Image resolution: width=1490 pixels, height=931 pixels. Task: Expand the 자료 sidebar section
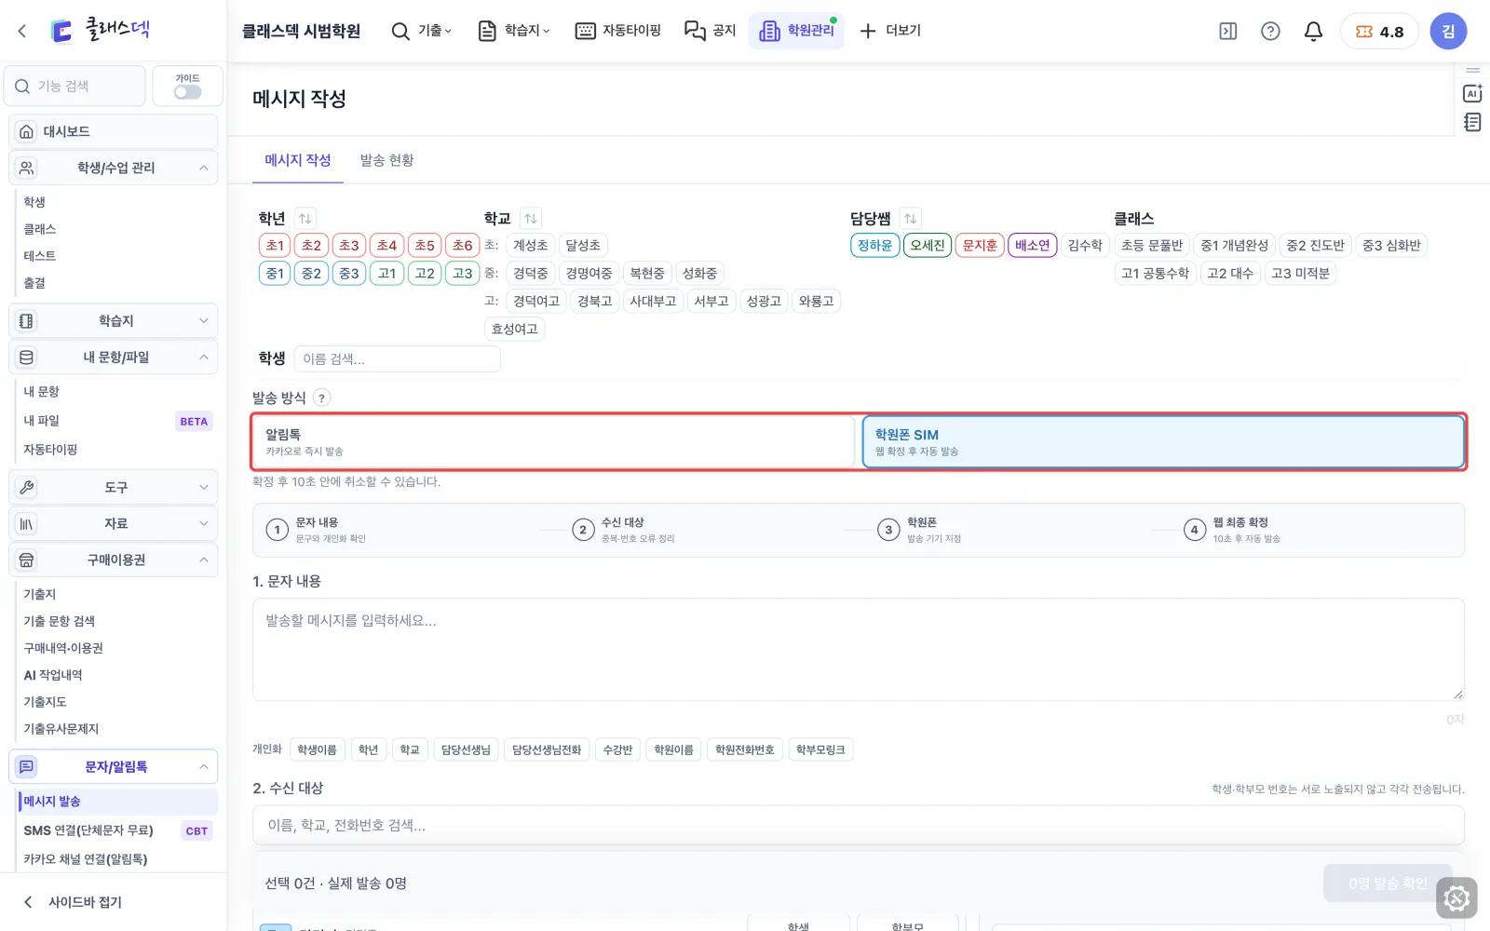point(114,523)
